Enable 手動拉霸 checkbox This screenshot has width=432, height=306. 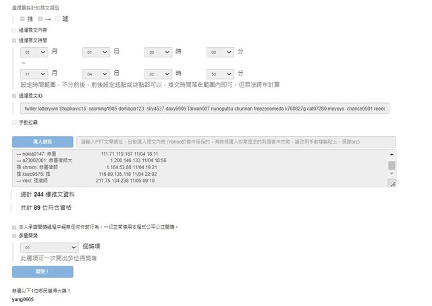pyautogui.click(x=14, y=122)
